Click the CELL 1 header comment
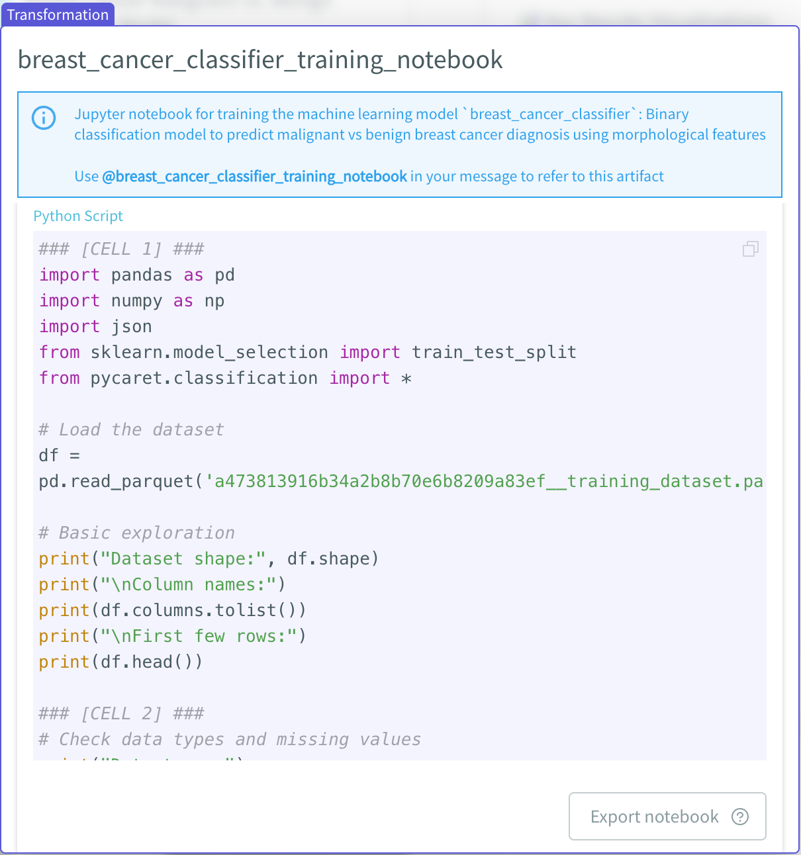This screenshot has width=801, height=855. (121, 249)
